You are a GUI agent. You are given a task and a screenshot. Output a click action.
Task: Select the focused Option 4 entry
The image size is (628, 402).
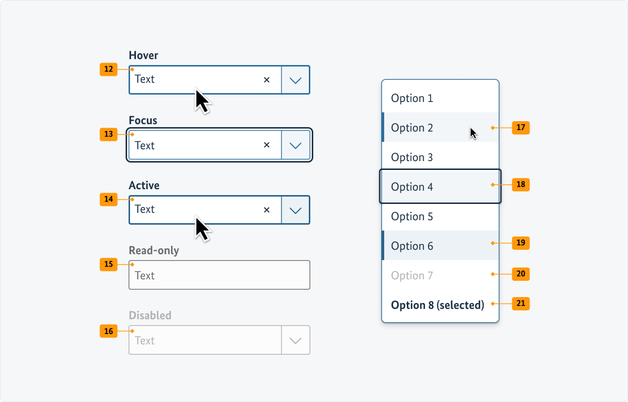pos(412,187)
